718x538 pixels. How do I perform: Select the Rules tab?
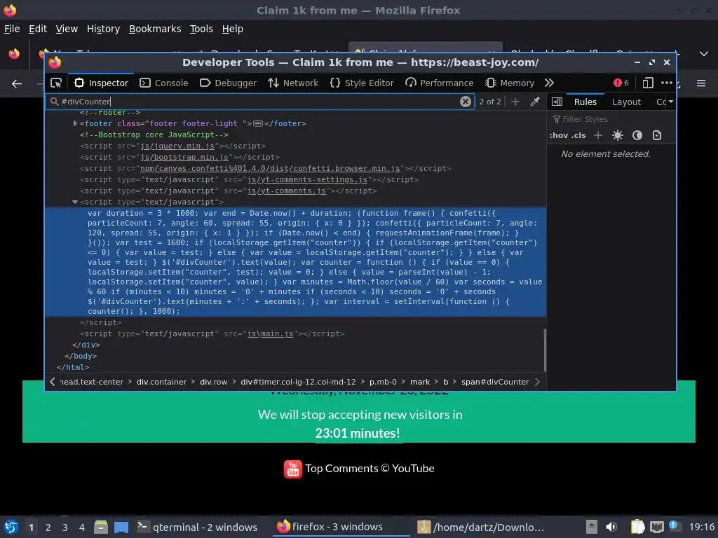pos(585,102)
